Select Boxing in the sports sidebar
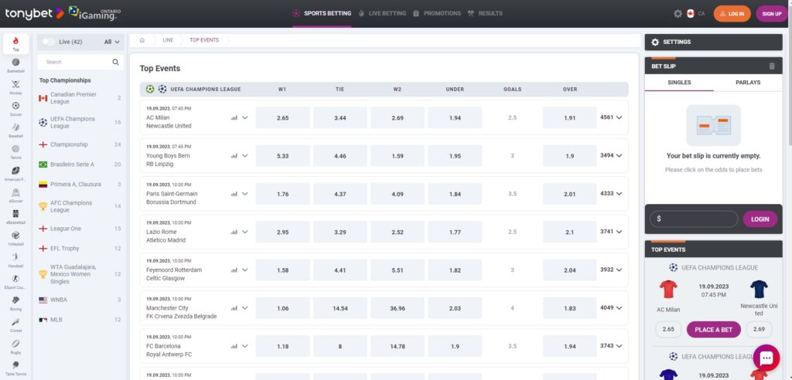This screenshot has height=380, width=792. (15, 304)
